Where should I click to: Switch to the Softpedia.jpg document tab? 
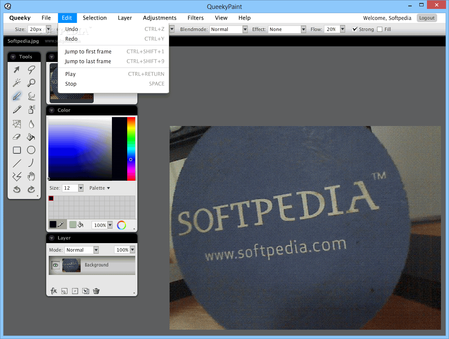pos(23,41)
